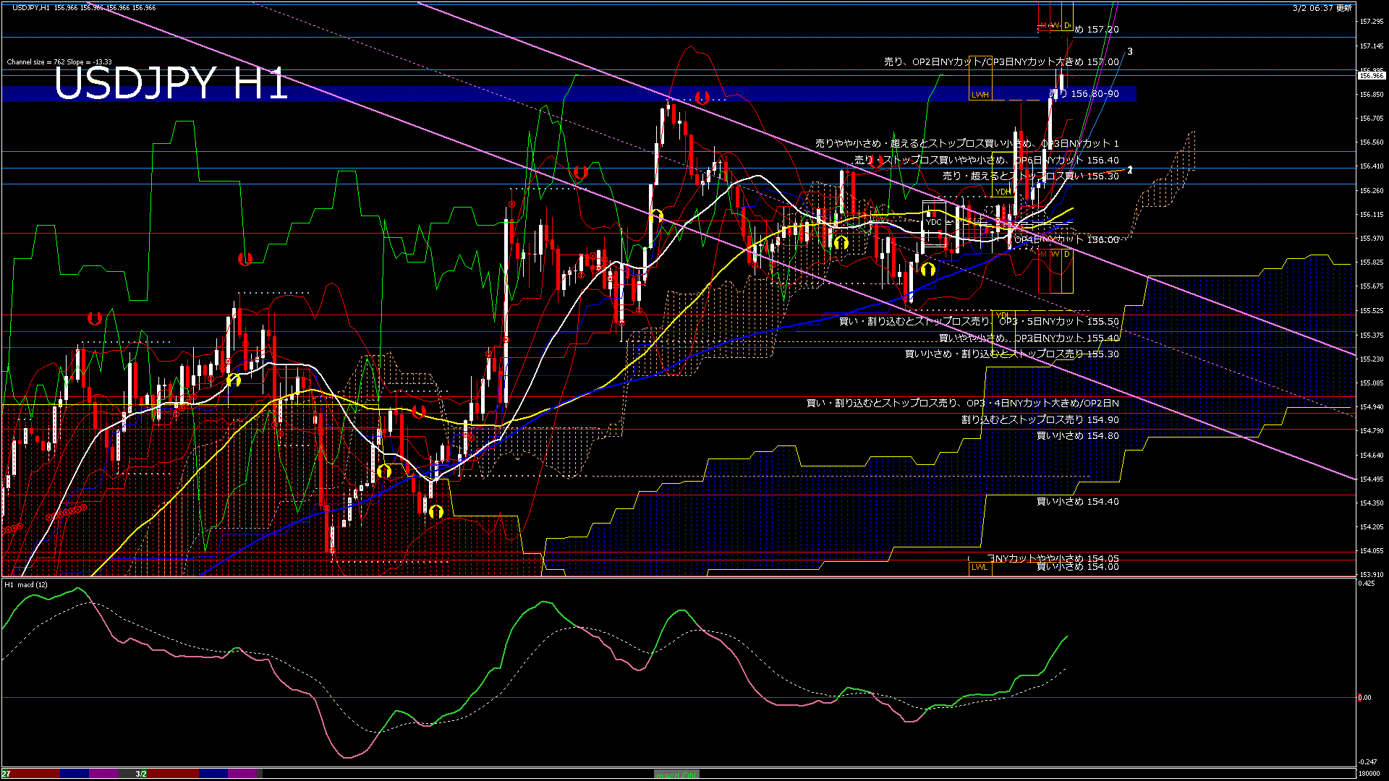The width and height of the screenshot is (1389, 781).
Task: Click the LWL last-week-low label box
Action: [x=980, y=567]
